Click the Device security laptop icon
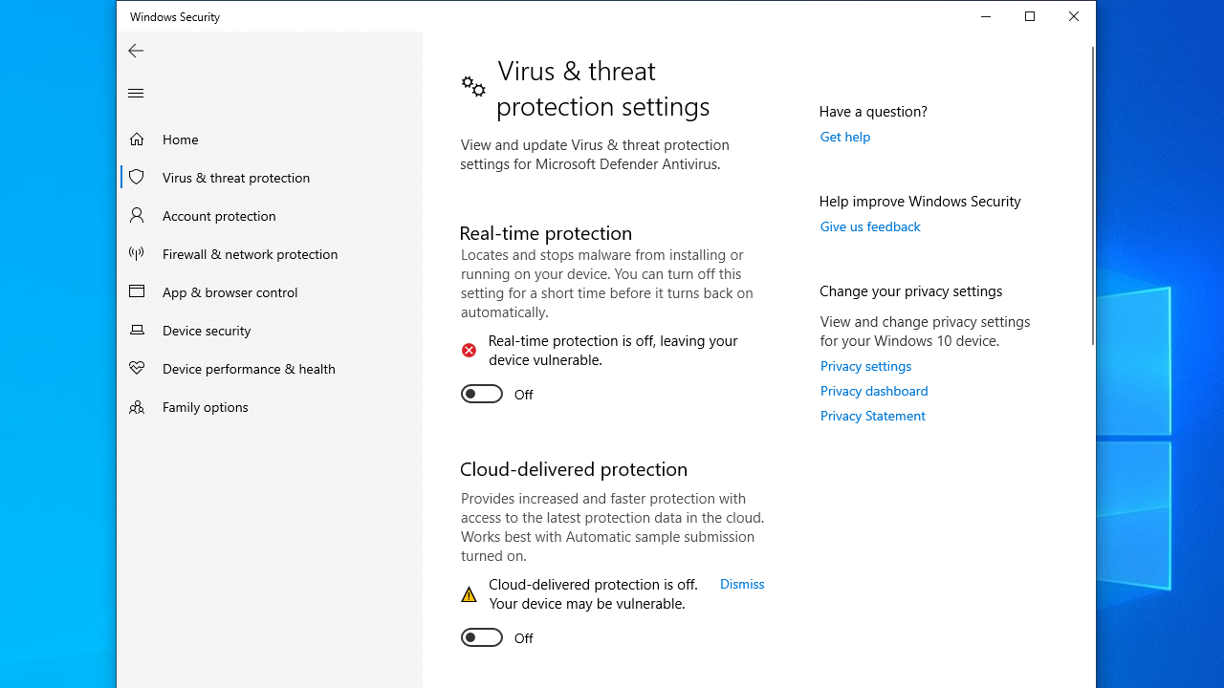The width and height of the screenshot is (1224, 688). pyautogui.click(x=137, y=330)
